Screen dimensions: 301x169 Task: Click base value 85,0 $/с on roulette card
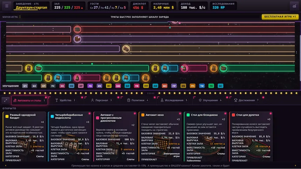(265, 137)
